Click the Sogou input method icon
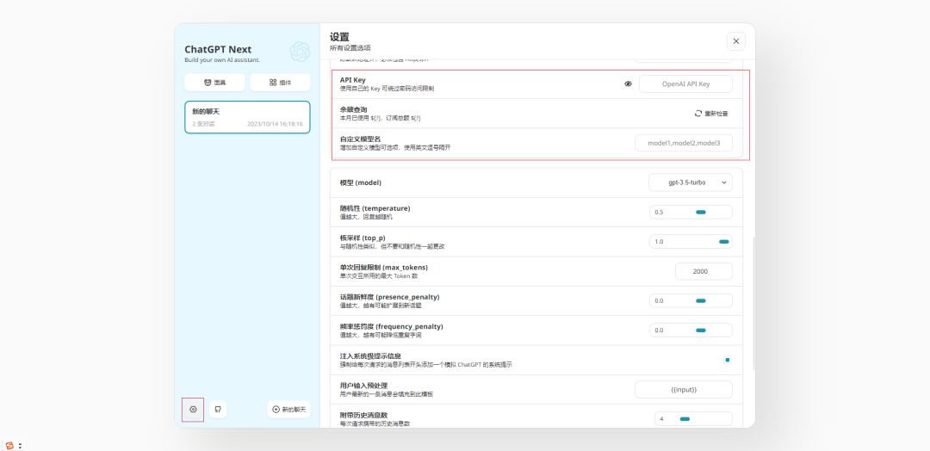The image size is (930, 451). [x=9, y=445]
